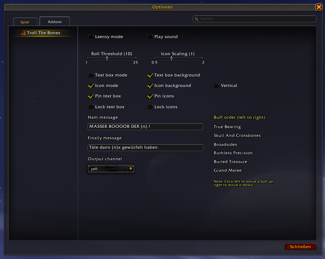Switch to the Addons tab
The width and height of the screenshot is (325, 259).
(x=55, y=22)
